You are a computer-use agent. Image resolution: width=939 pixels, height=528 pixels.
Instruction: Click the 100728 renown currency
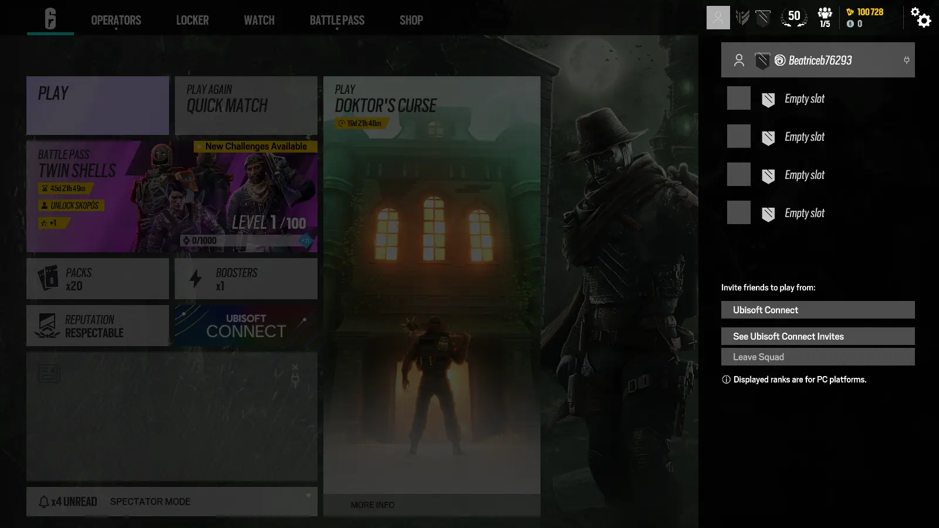[x=864, y=12]
